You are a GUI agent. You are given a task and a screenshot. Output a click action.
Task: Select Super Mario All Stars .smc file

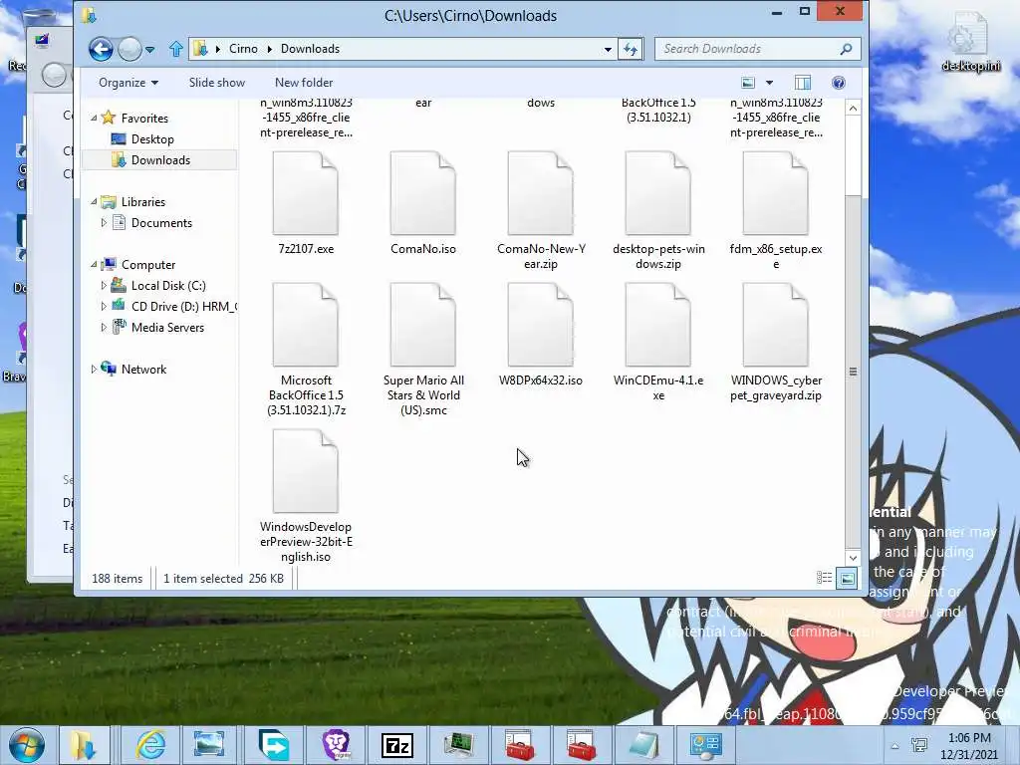tap(422, 325)
